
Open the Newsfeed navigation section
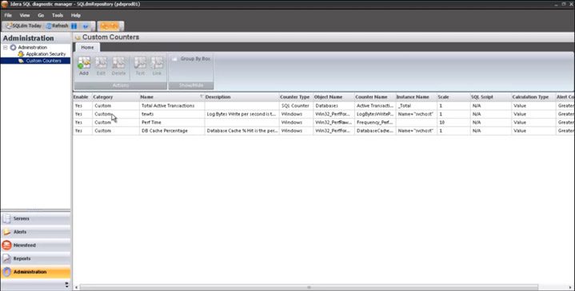coord(35,246)
